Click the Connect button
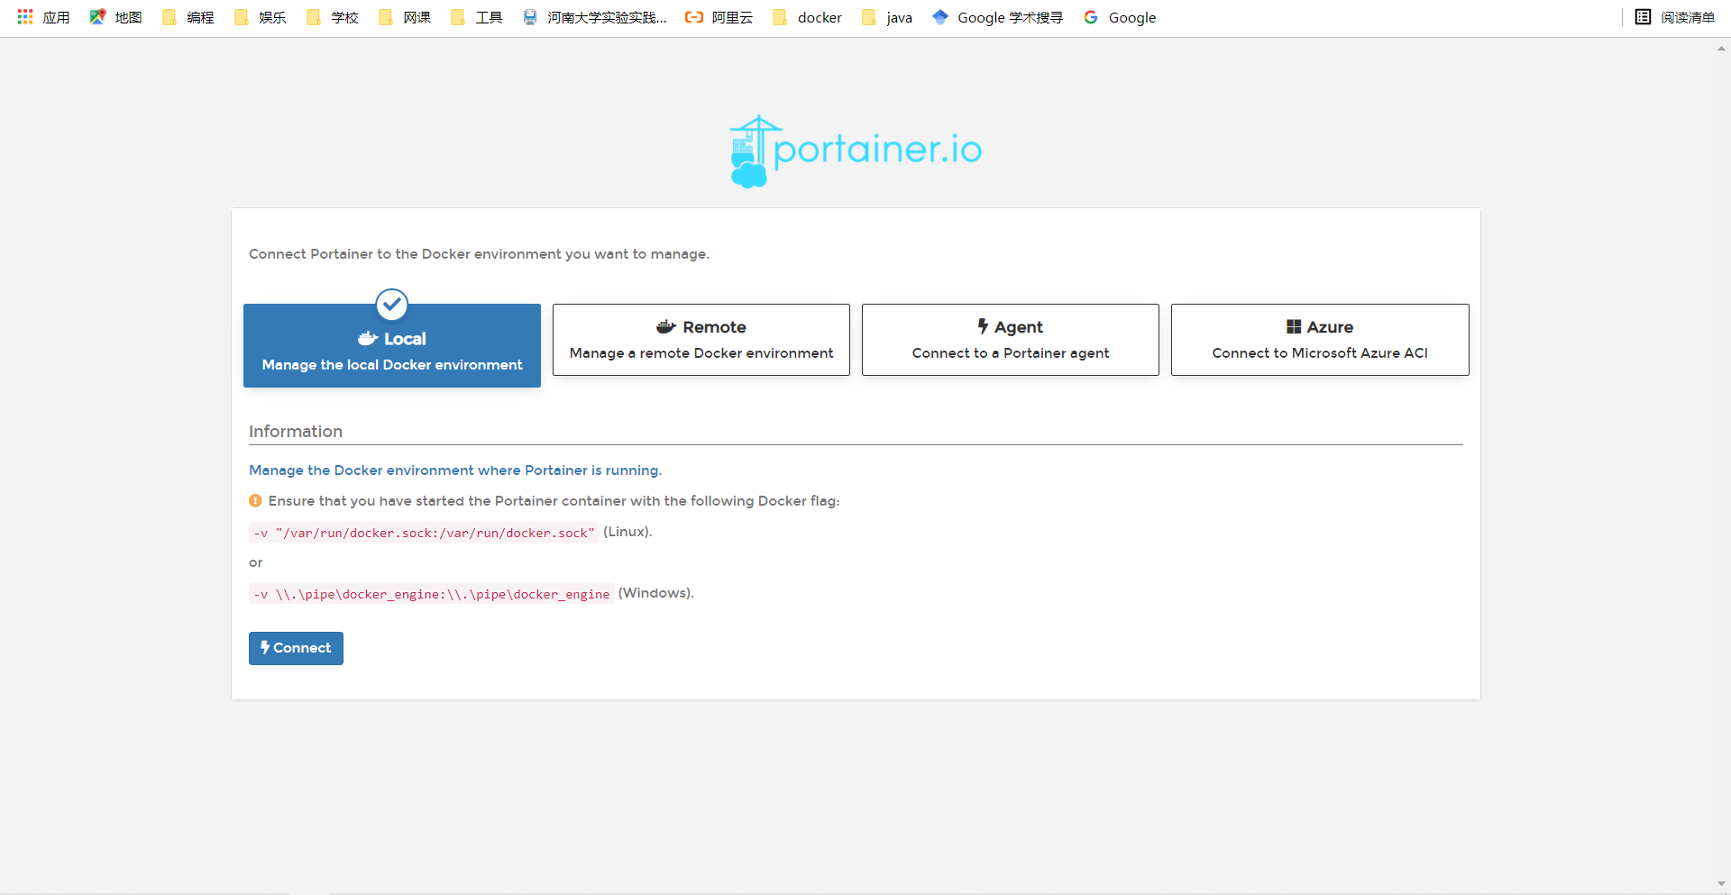This screenshot has height=895, width=1731. [x=296, y=648]
